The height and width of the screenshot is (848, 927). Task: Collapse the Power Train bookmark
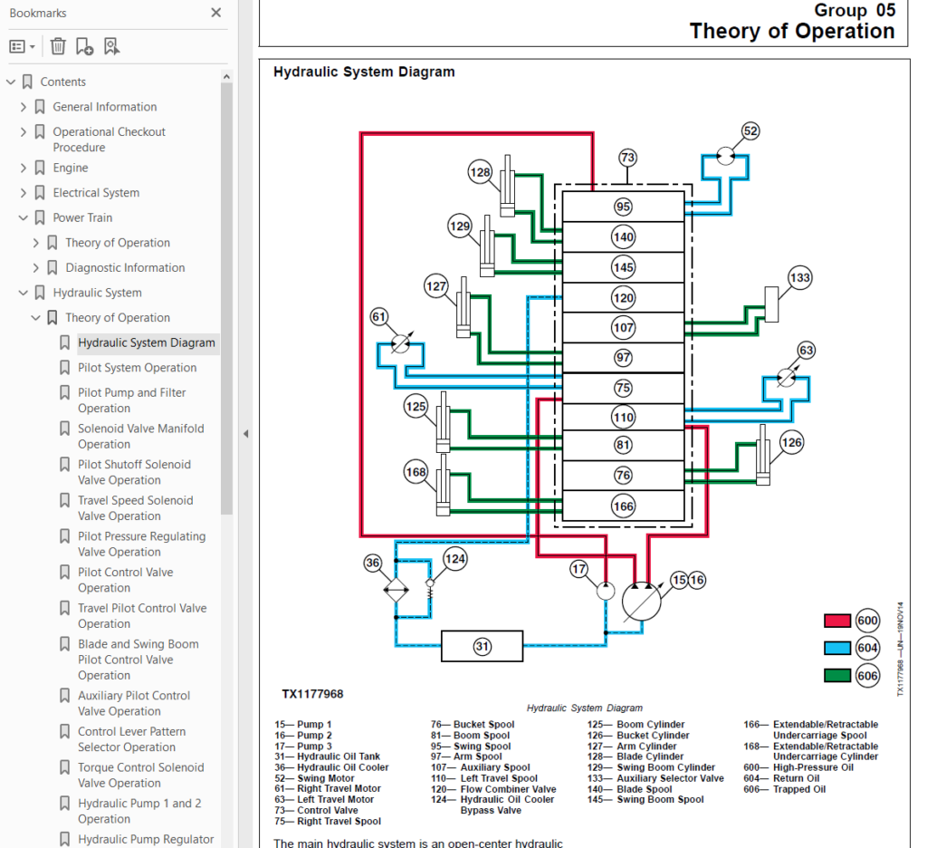[23, 217]
